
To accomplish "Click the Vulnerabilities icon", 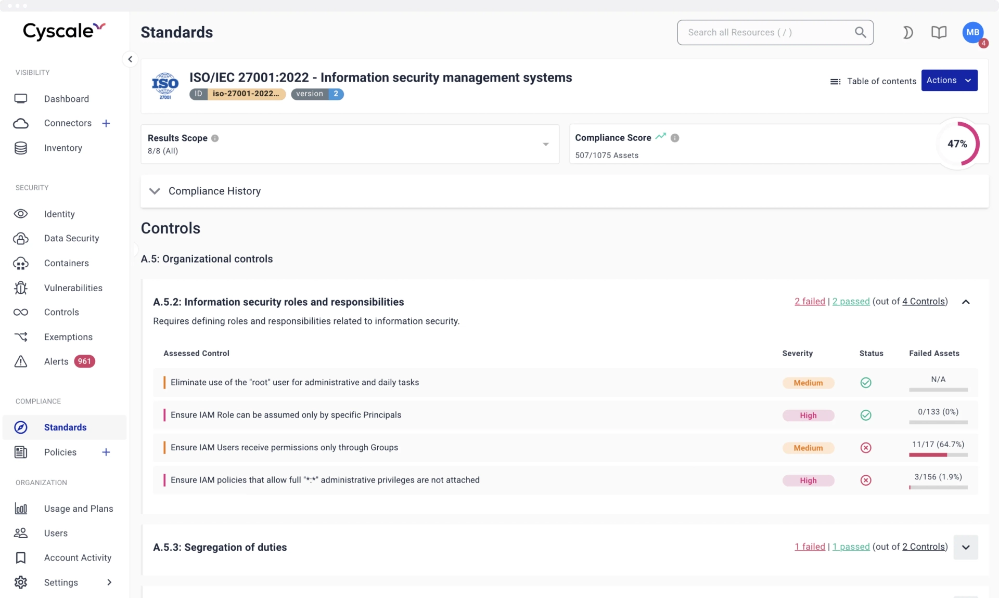I will [21, 288].
